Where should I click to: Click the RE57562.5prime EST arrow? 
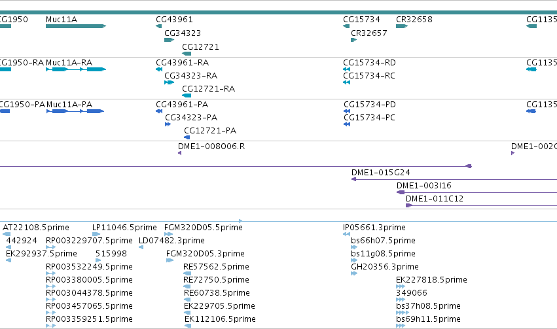(x=187, y=273)
